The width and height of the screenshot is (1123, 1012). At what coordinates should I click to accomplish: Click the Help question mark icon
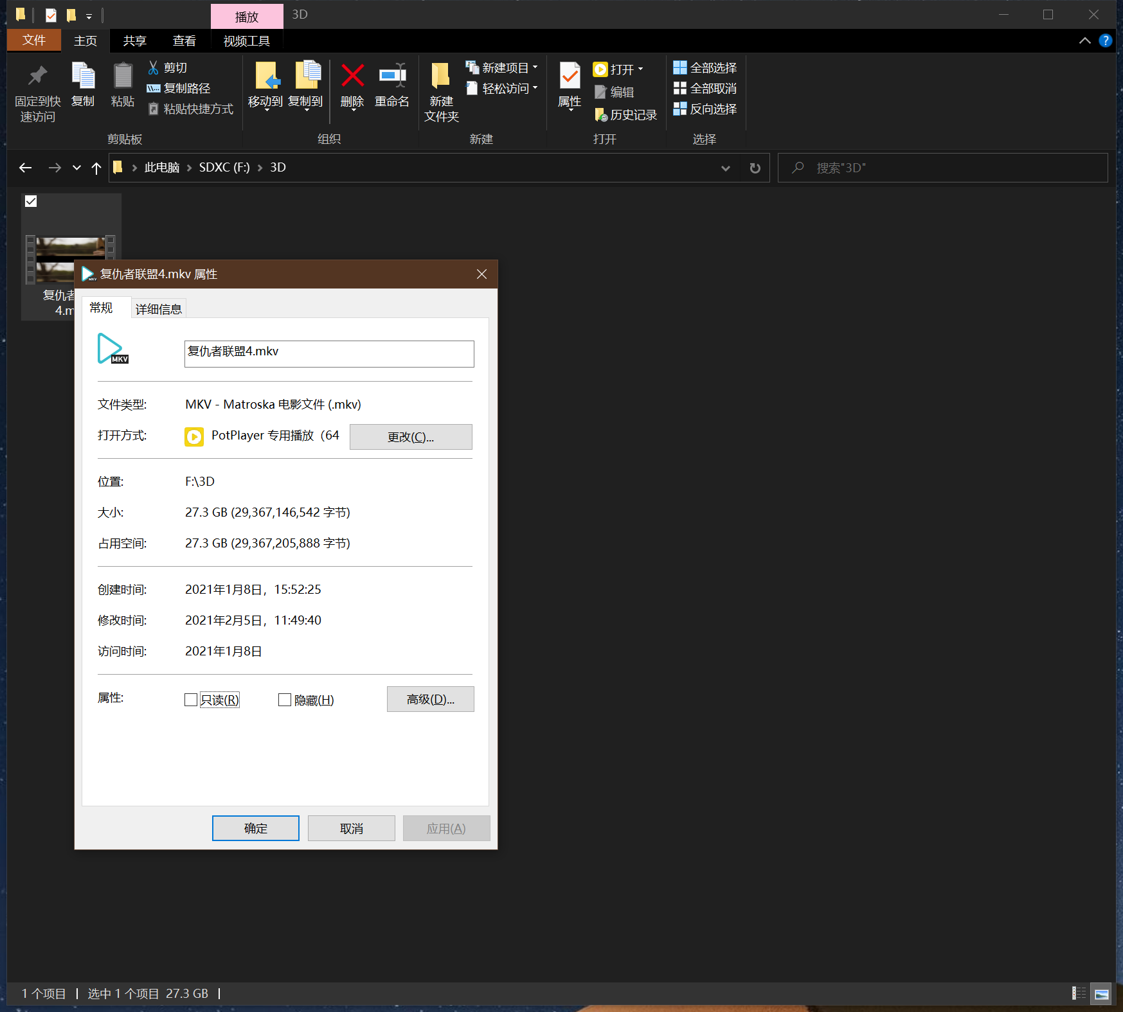[x=1105, y=40]
